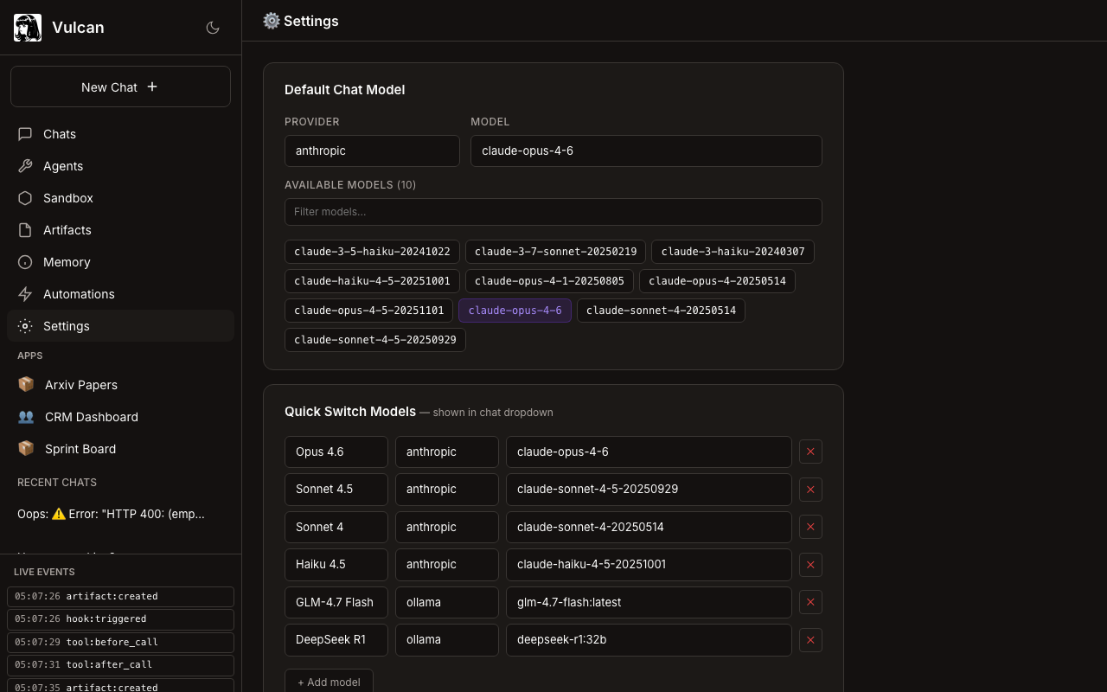Select the claude-opus-4-6 model chip

(x=515, y=311)
